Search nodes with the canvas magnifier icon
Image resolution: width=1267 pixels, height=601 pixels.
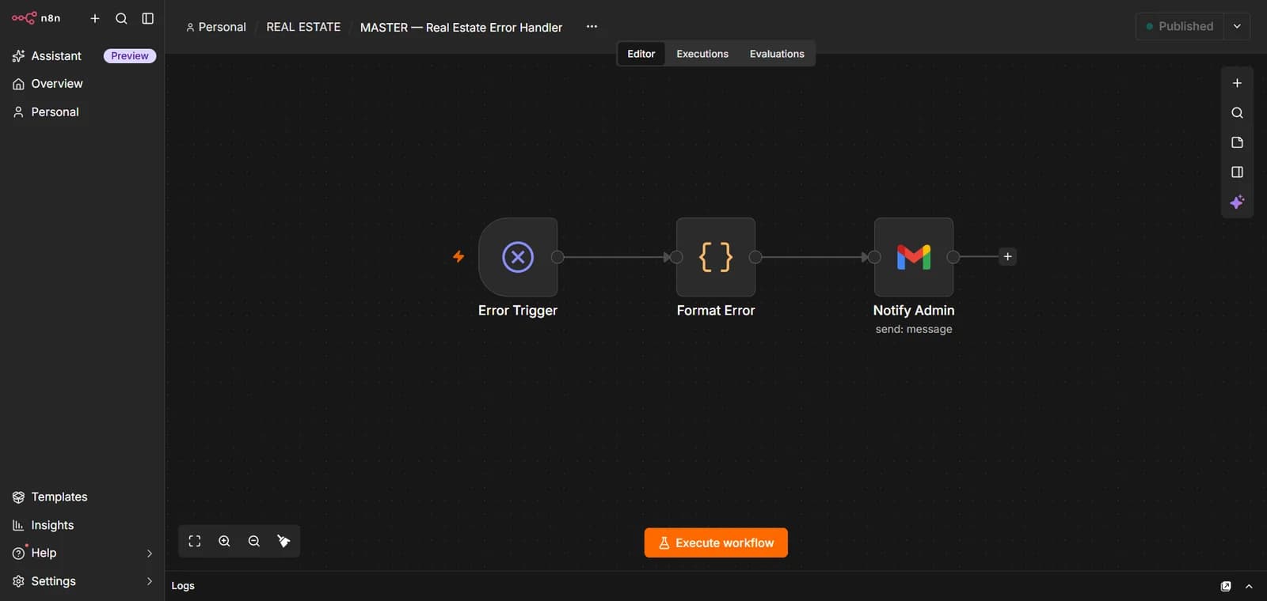1237,113
